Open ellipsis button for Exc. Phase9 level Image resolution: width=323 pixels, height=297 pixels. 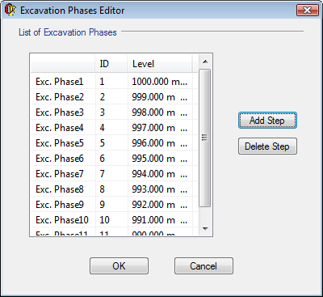[x=183, y=205]
